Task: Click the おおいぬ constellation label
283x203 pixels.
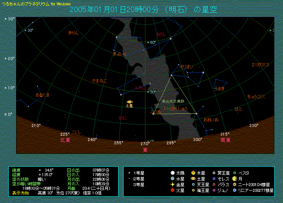Action: 211,119
